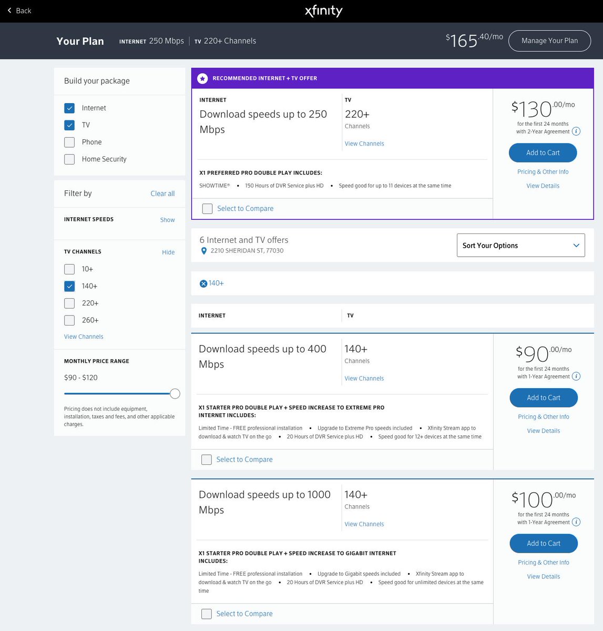Click '6 Internet and TV offers' heading

pos(244,240)
